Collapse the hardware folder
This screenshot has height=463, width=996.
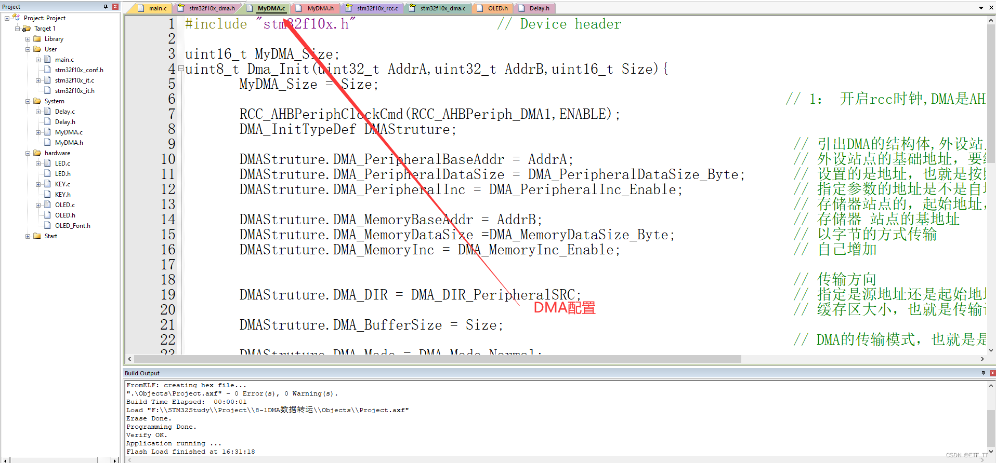click(28, 153)
